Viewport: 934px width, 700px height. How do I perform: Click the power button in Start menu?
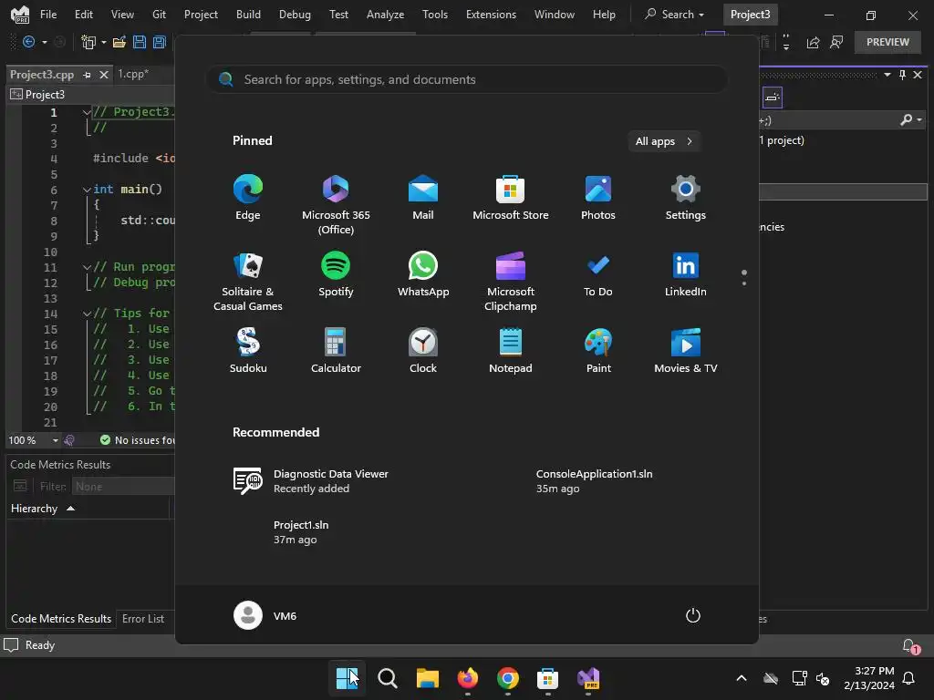693,615
